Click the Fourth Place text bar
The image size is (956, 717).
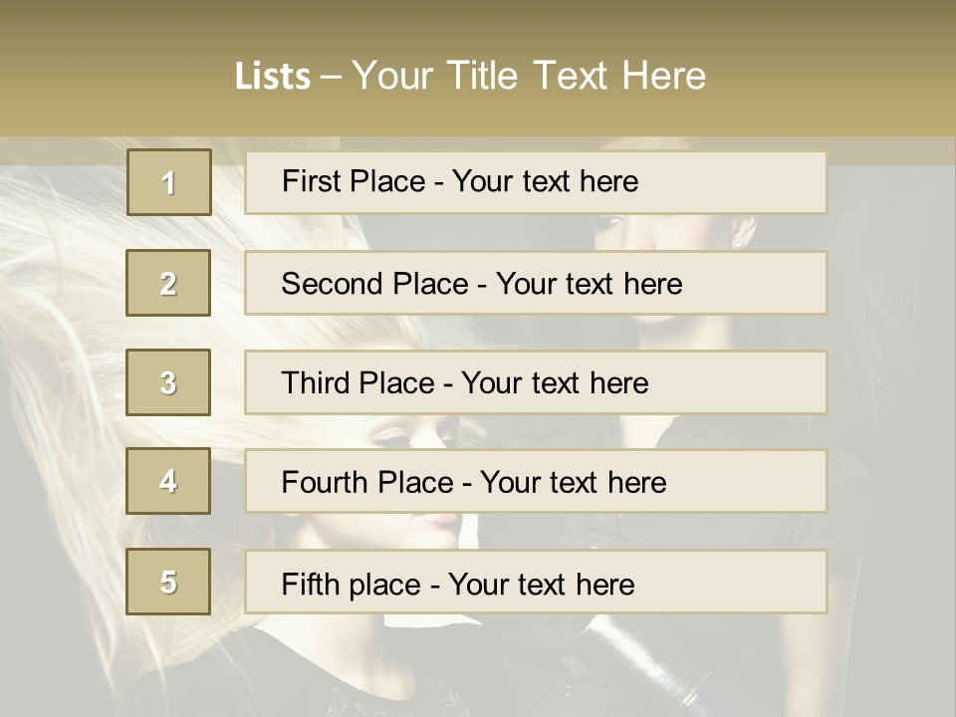click(x=536, y=481)
